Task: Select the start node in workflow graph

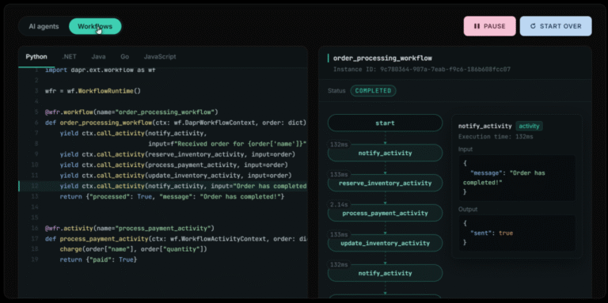Action: tap(385, 123)
